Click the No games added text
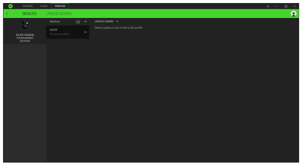Viewport: 306px width, 166px height. click(60, 34)
